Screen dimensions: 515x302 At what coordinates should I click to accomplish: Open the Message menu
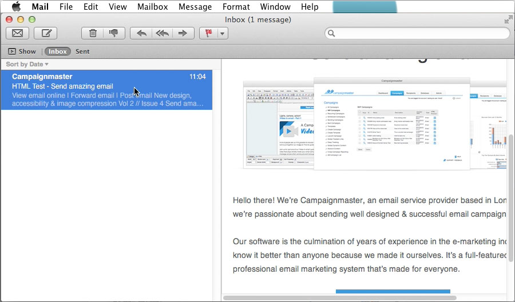coord(195,6)
